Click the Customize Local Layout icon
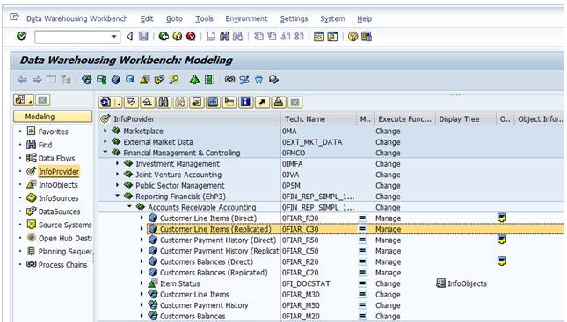The height and width of the screenshot is (322, 567). [367, 37]
